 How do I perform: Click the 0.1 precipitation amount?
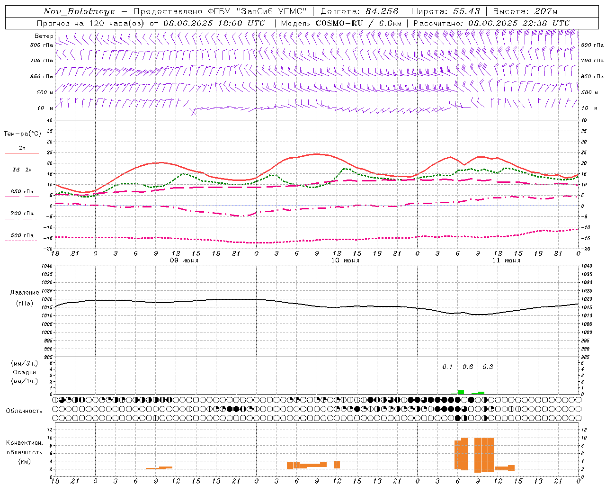tap(447, 367)
